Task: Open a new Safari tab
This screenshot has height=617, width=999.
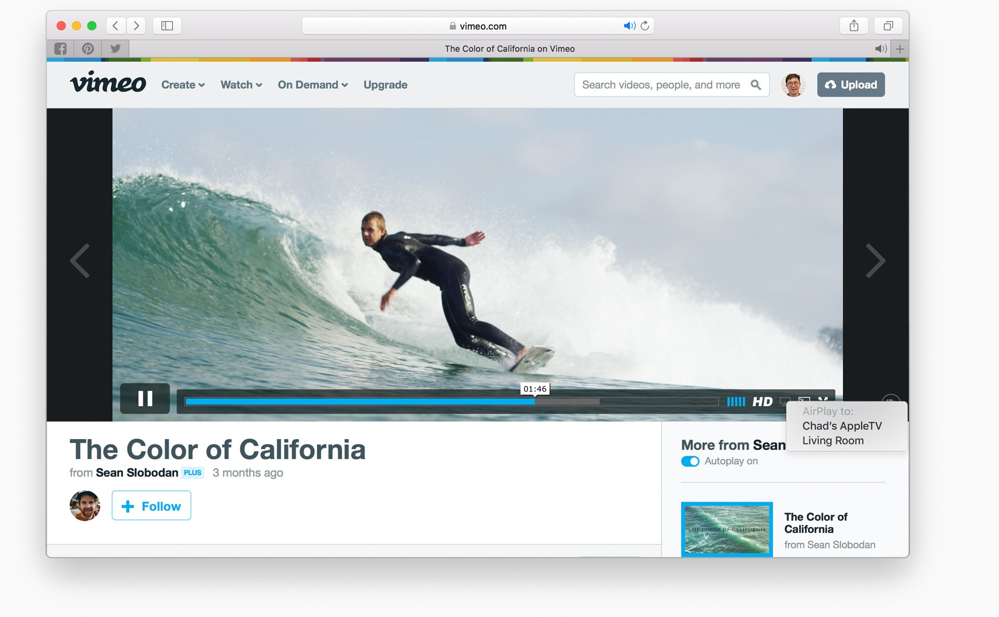Action: (x=900, y=49)
